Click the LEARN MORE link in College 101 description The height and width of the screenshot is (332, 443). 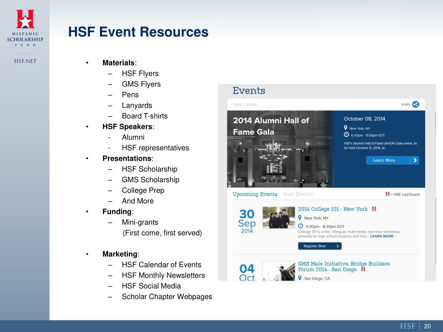[382, 236]
